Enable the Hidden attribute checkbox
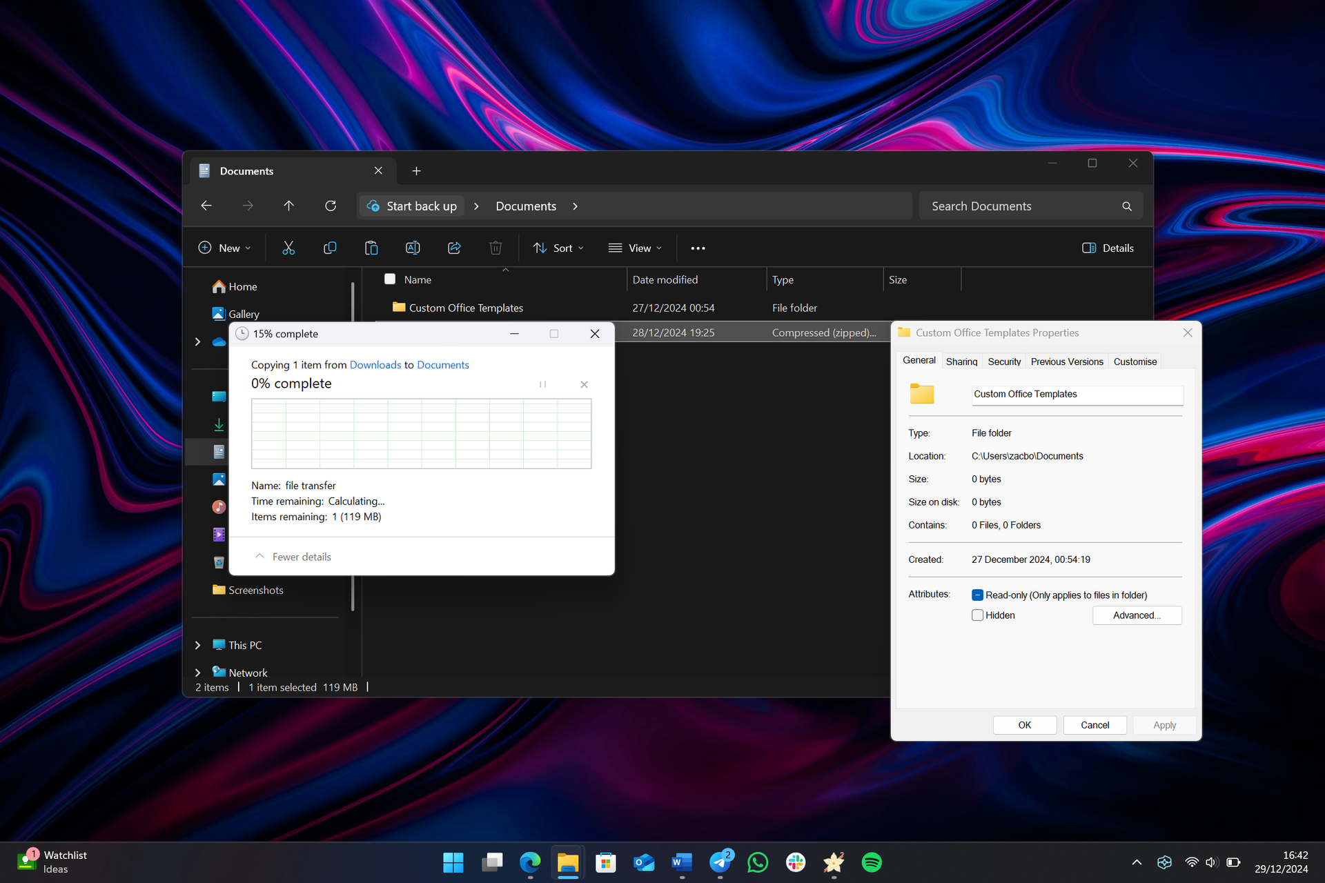This screenshot has width=1325, height=883. tap(977, 615)
